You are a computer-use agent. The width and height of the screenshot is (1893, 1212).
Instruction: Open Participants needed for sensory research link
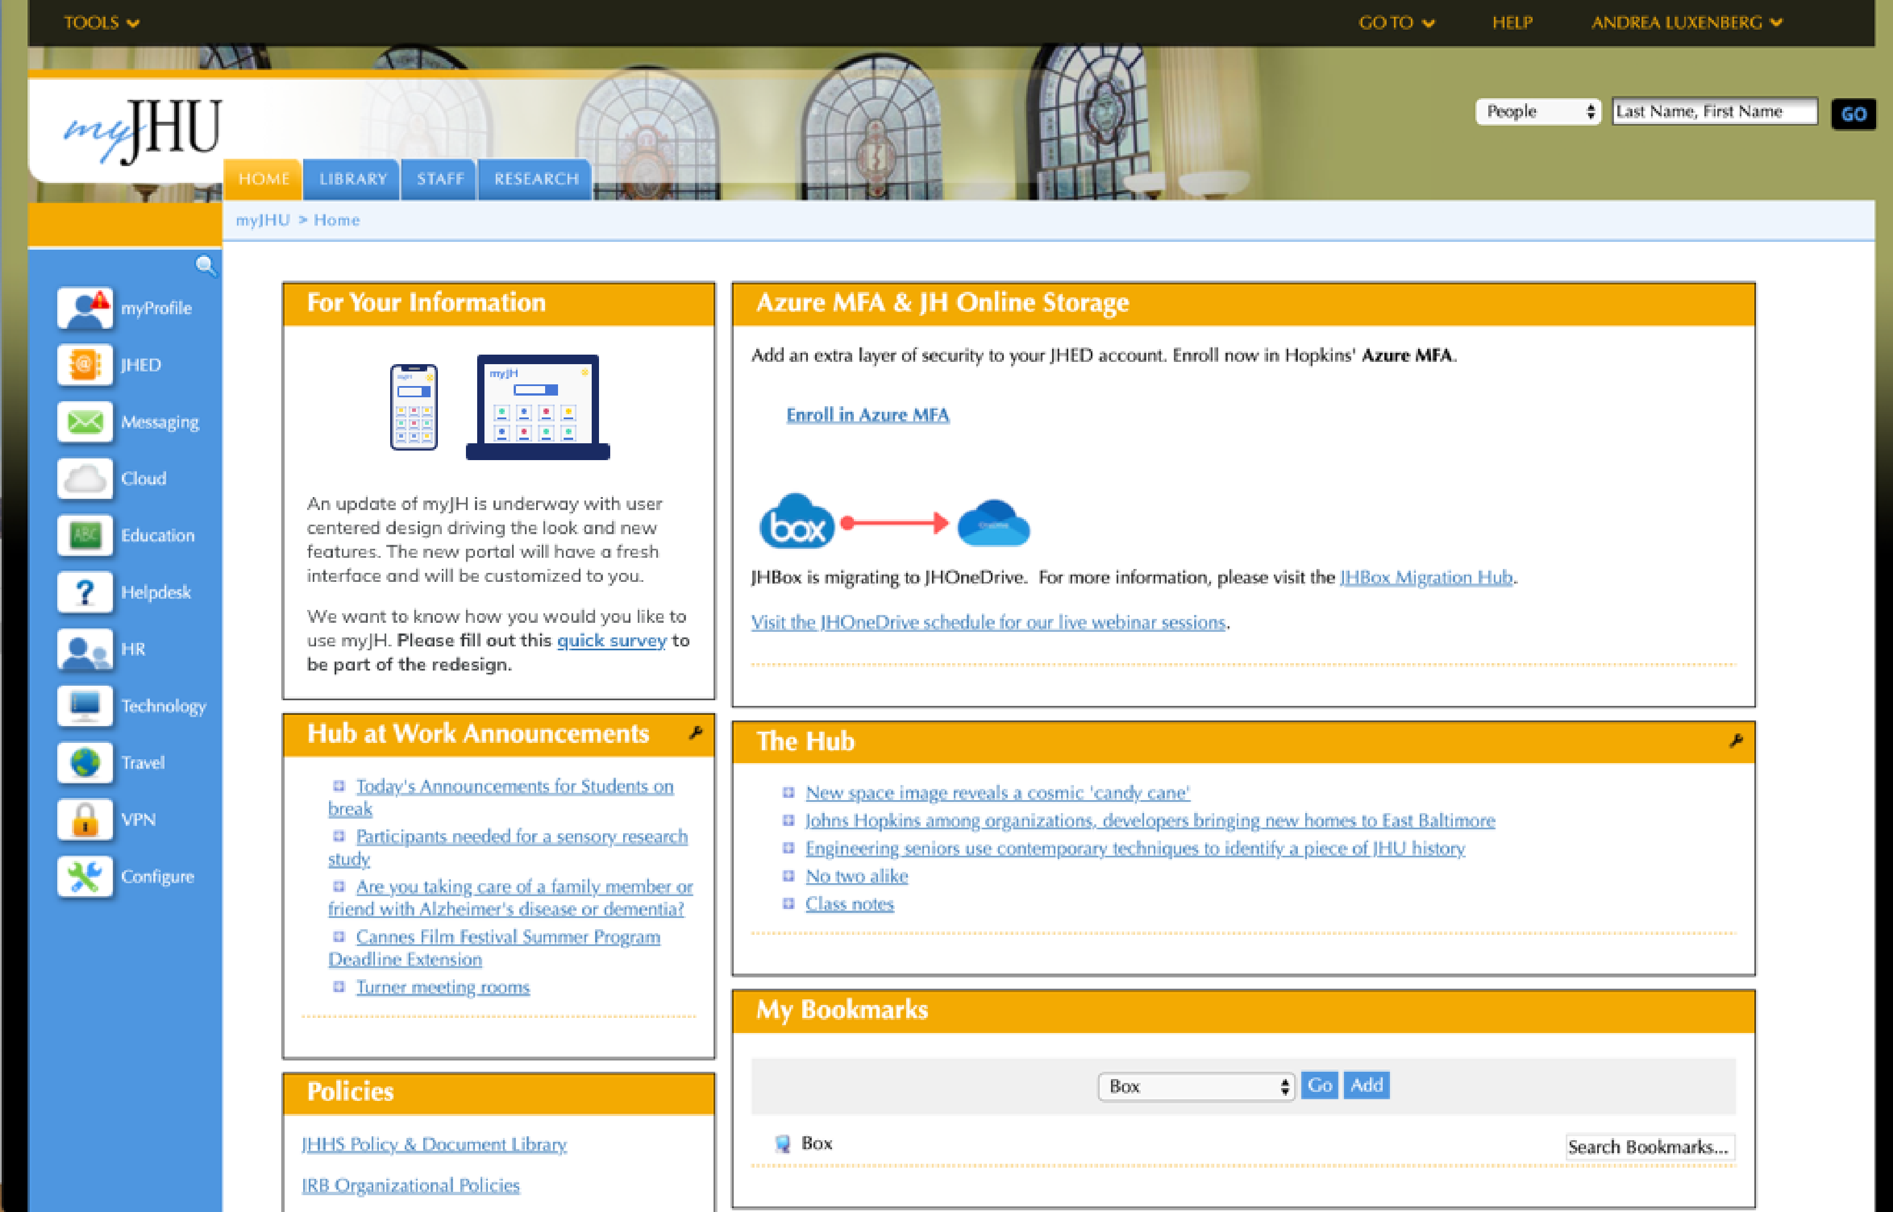(508, 847)
